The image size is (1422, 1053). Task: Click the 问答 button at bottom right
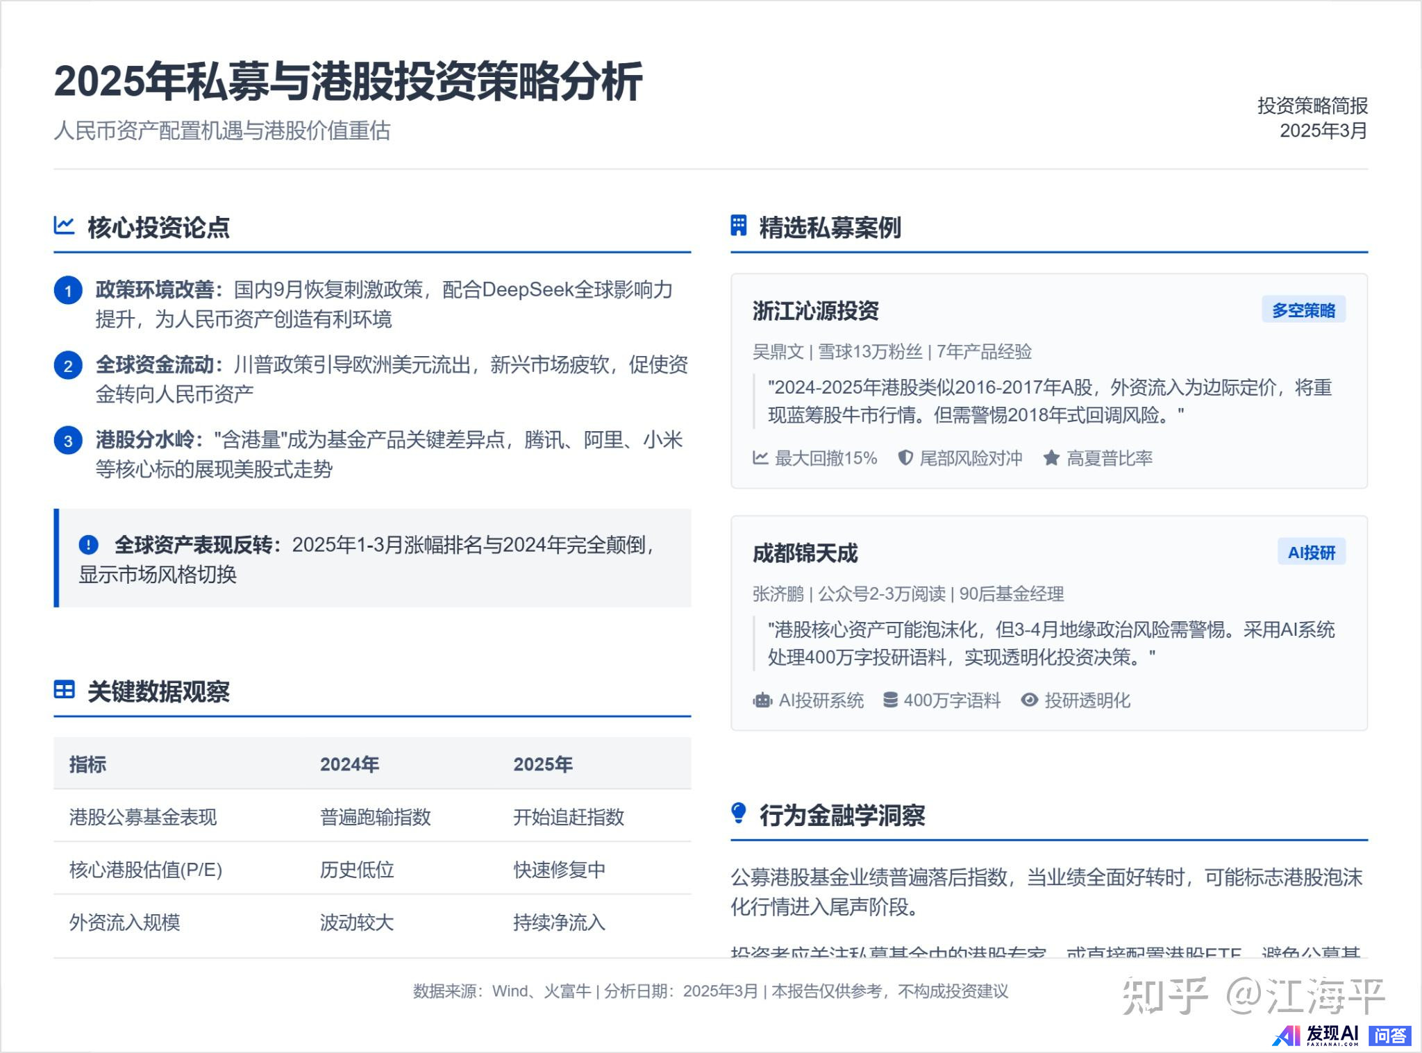pos(1390,1036)
